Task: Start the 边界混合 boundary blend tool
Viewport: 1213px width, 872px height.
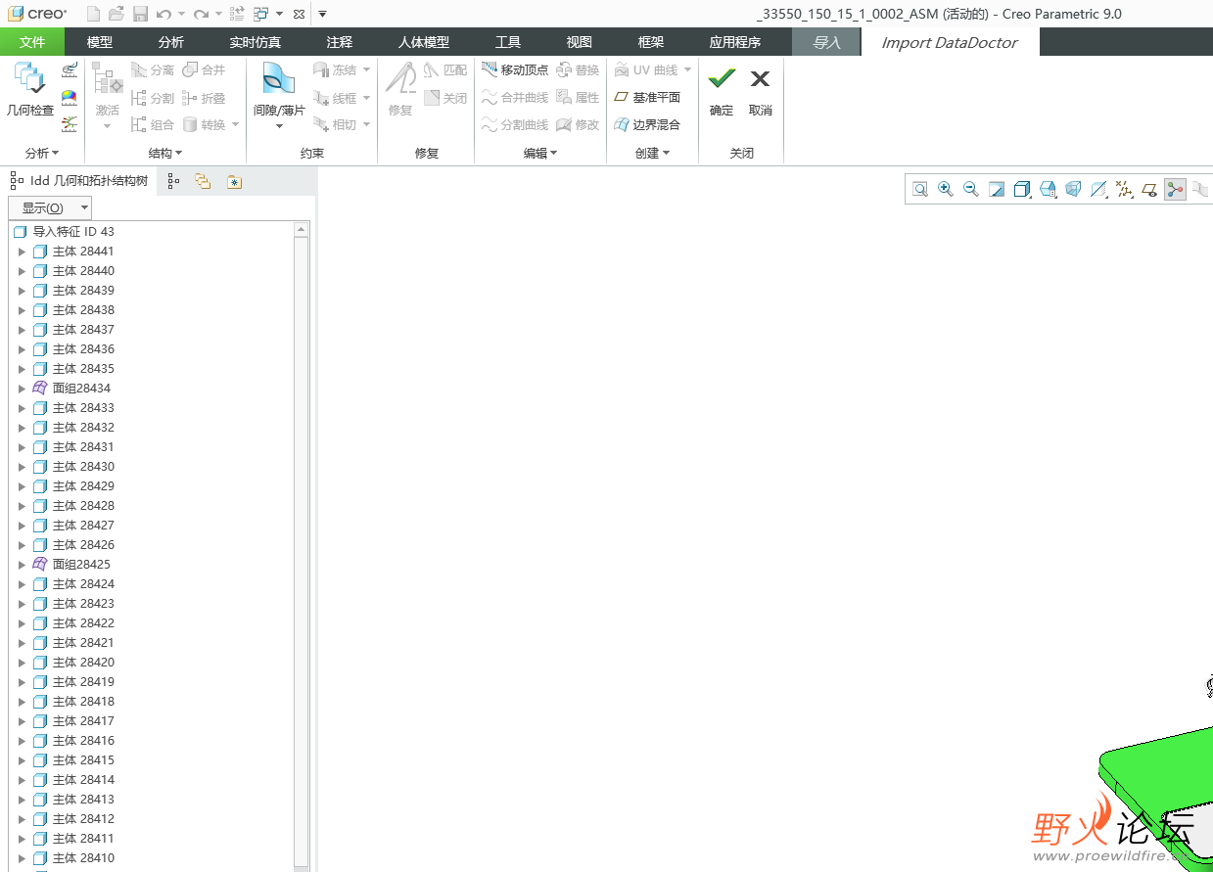Action: pyautogui.click(x=647, y=125)
